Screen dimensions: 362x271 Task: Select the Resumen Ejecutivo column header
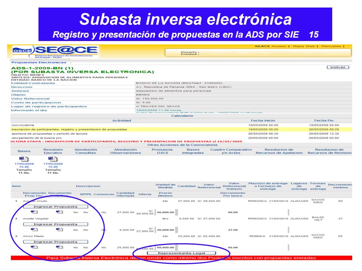click(53, 151)
